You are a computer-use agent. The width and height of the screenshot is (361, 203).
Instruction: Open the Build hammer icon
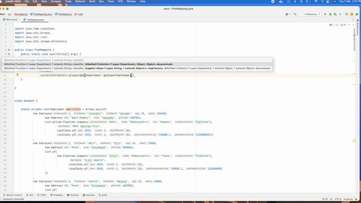coord(295,14)
